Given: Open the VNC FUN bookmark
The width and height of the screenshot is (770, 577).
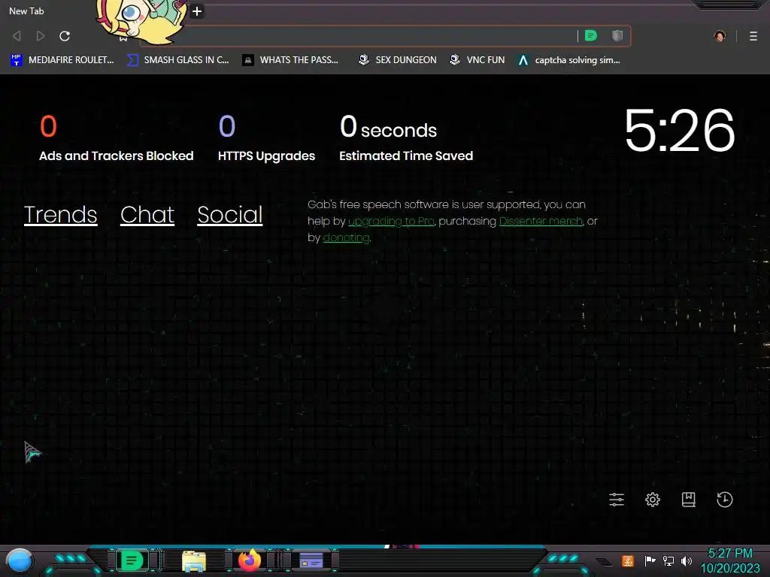Looking at the screenshot, I should coord(477,60).
